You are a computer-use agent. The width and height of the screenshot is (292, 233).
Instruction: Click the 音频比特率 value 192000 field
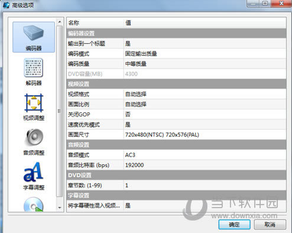tap(205, 165)
